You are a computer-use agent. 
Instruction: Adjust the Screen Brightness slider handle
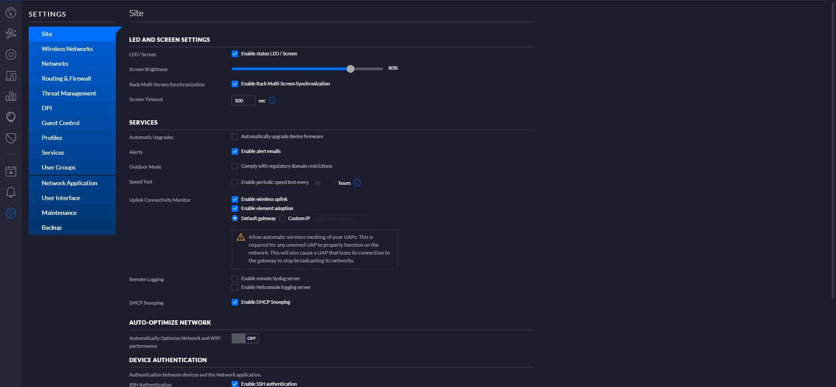[351, 69]
